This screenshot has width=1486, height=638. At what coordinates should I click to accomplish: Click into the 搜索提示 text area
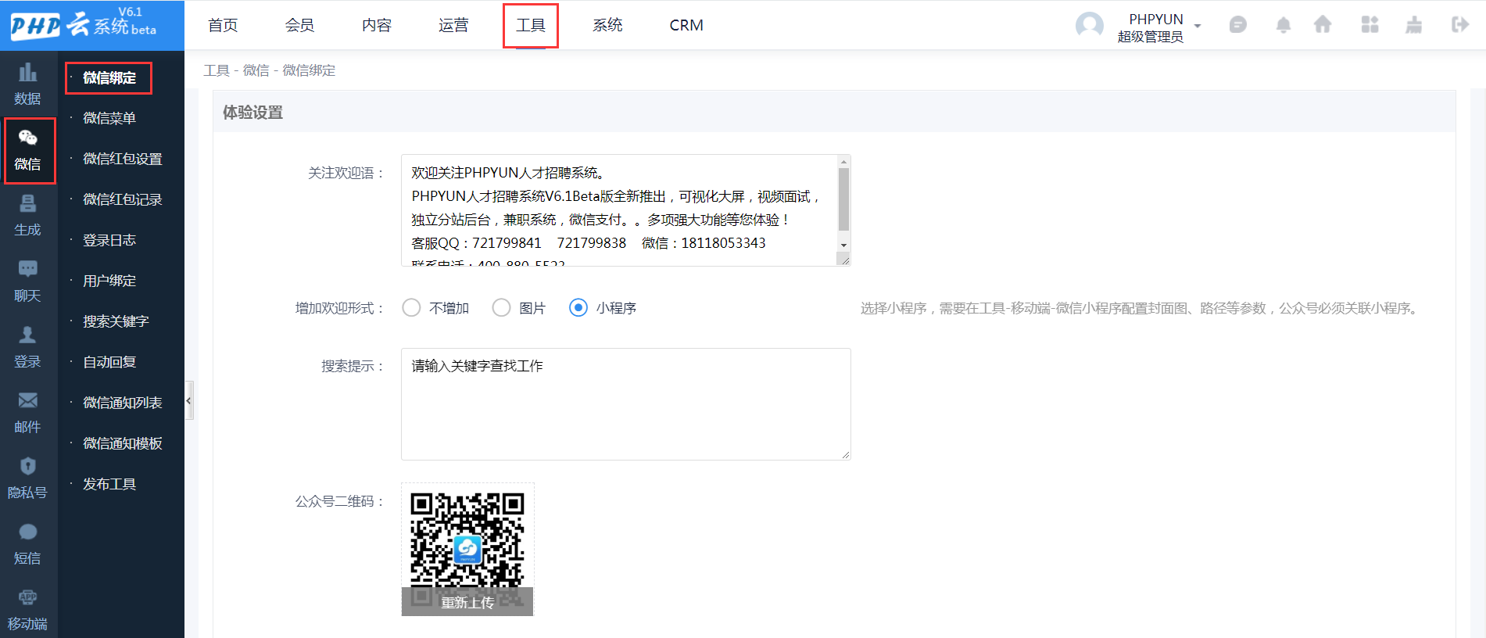pos(625,404)
